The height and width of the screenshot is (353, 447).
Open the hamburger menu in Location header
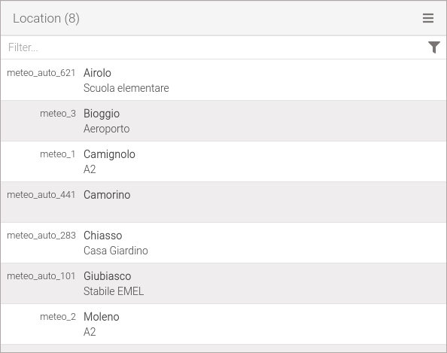(428, 18)
